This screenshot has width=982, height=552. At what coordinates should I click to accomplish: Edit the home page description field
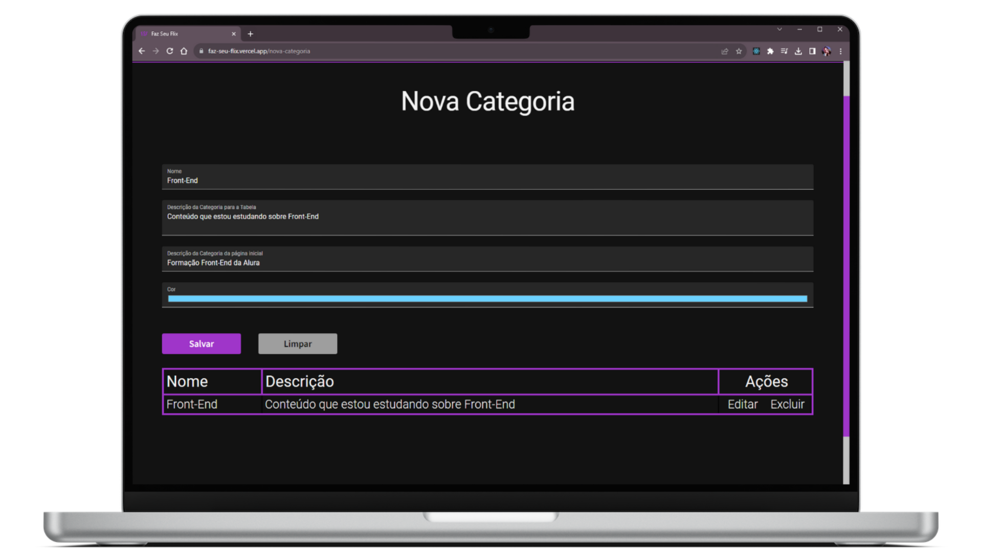[x=487, y=259]
